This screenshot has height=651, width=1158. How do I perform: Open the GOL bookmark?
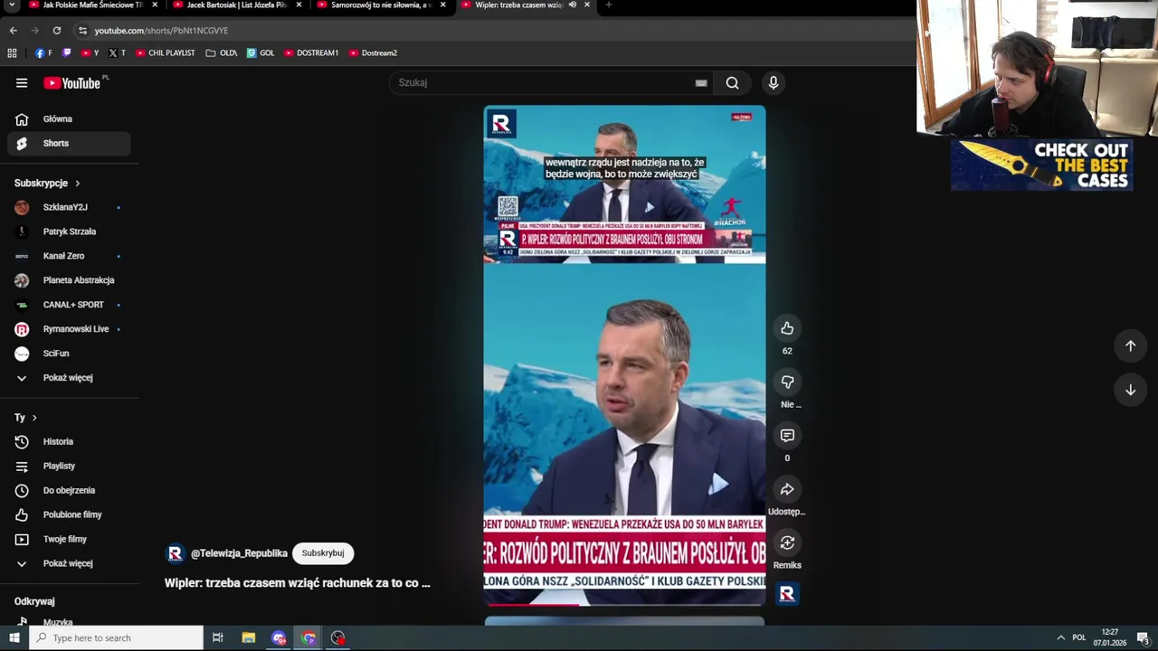(261, 52)
